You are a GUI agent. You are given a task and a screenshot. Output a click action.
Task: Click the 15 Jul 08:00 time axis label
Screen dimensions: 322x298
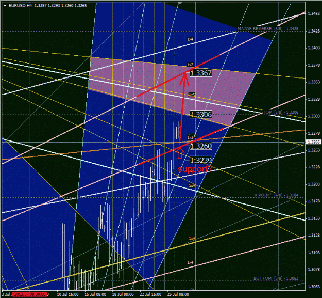pyautogui.click(x=95, y=294)
